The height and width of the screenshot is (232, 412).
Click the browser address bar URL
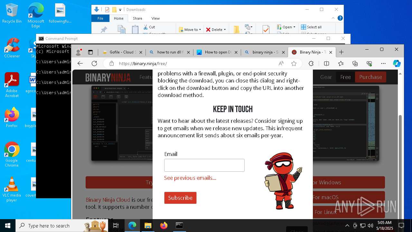pos(143,63)
